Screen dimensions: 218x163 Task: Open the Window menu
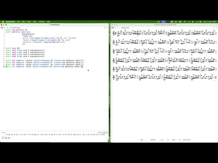tap(42, 22)
